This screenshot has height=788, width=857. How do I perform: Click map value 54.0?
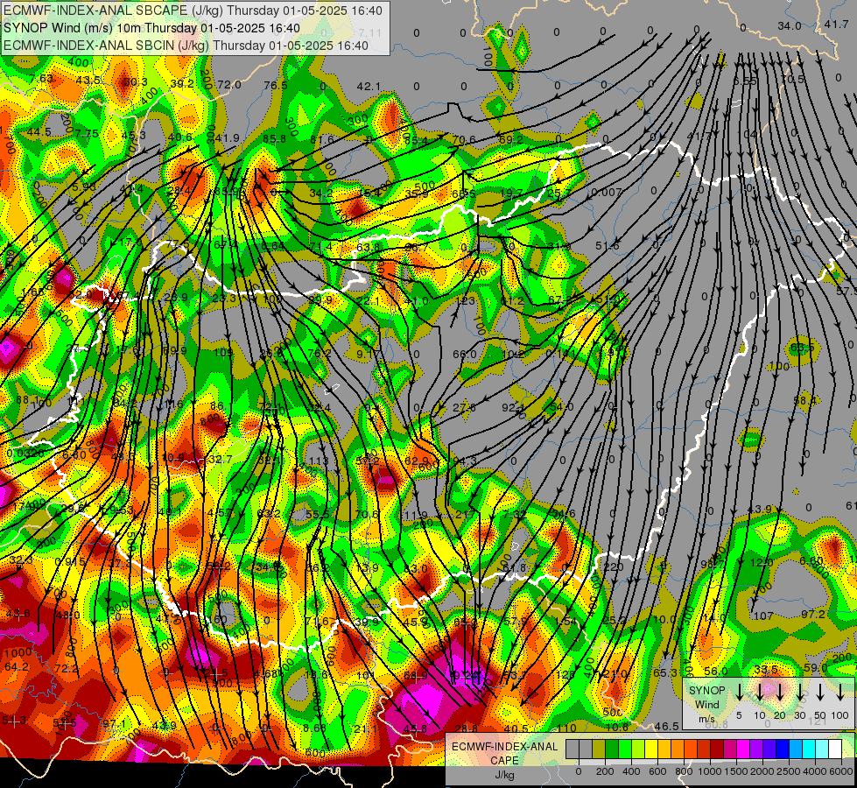pos(561,407)
